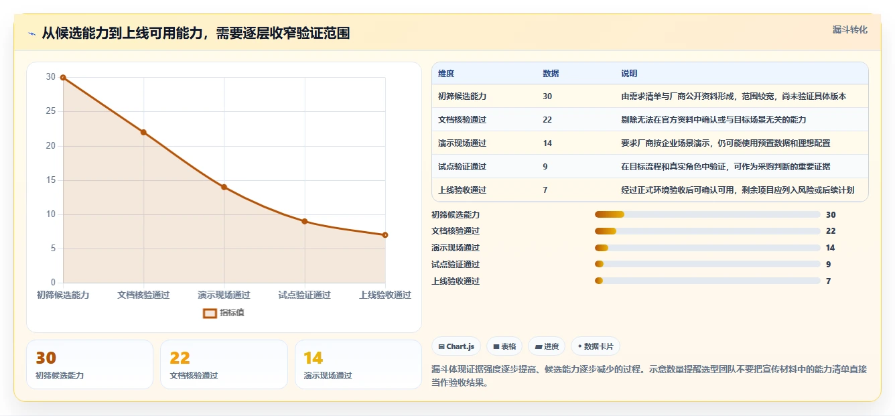
Task: Click the description starting 在目标流程和真实角色中验证
Action: click(x=726, y=167)
